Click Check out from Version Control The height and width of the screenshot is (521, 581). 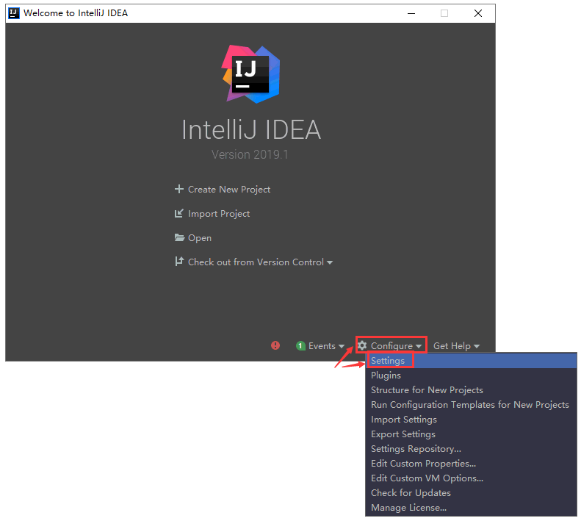(256, 262)
